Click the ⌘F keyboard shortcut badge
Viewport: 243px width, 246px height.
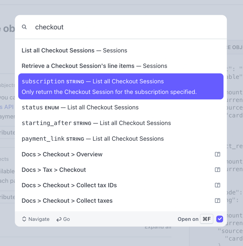207,219
